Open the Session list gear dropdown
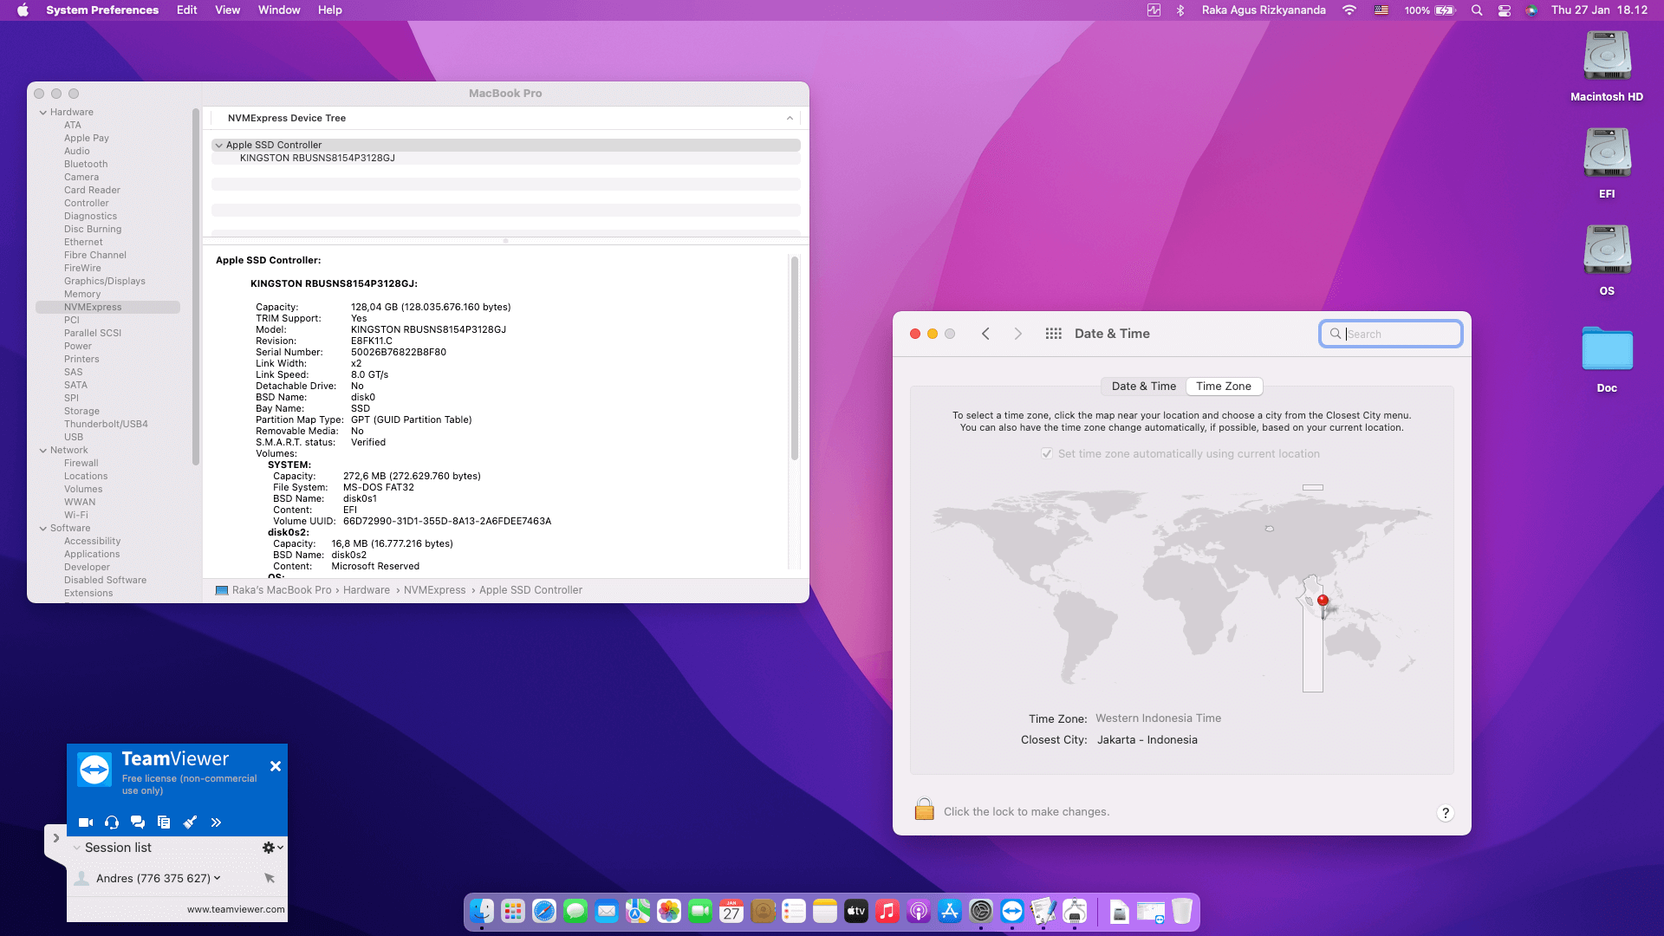This screenshot has height=936, width=1664. click(272, 848)
